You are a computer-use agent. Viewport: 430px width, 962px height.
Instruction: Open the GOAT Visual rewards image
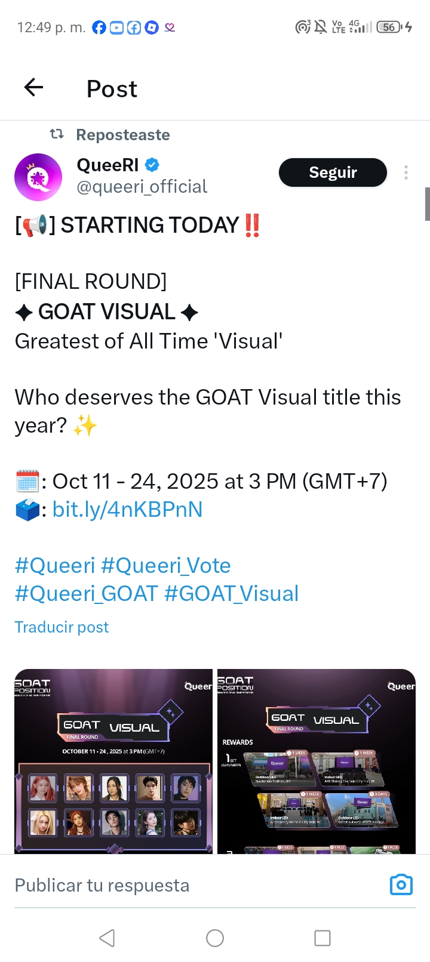[x=317, y=761]
